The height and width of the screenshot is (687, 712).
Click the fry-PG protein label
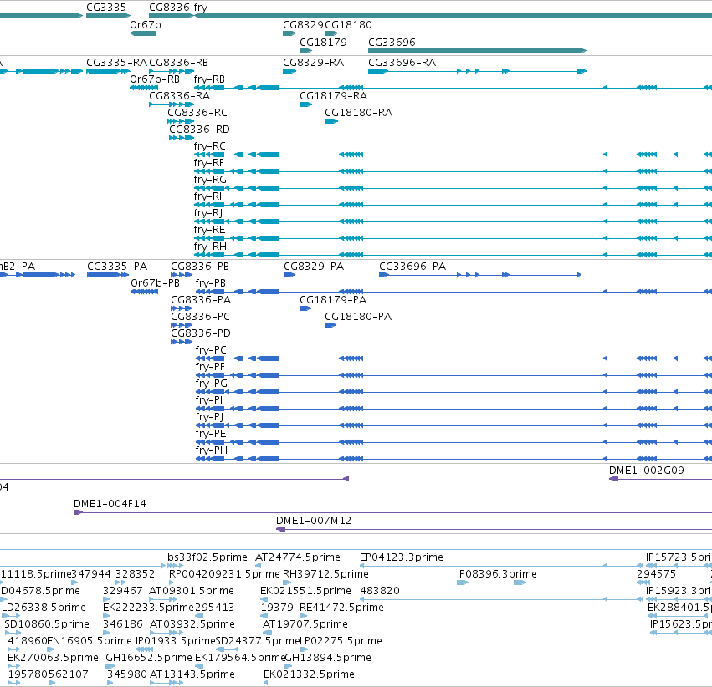point(211,384)
